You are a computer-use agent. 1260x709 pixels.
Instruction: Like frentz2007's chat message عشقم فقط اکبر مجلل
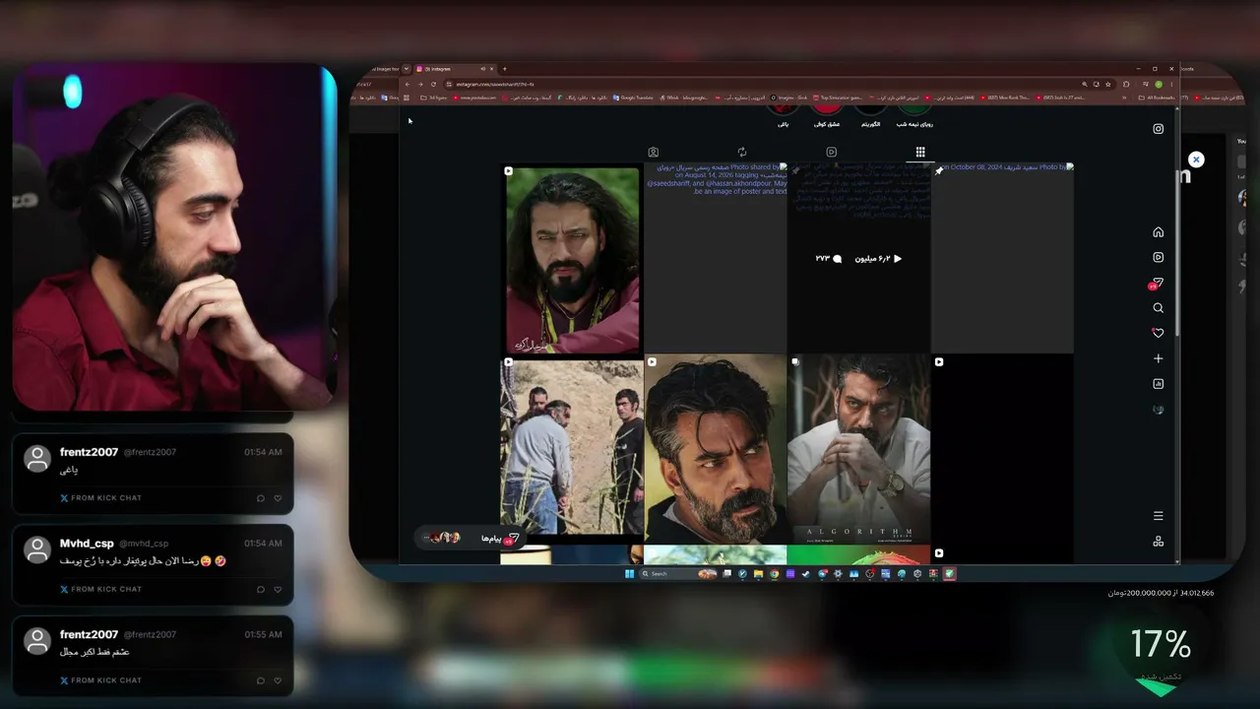click(x=278, y=680)
